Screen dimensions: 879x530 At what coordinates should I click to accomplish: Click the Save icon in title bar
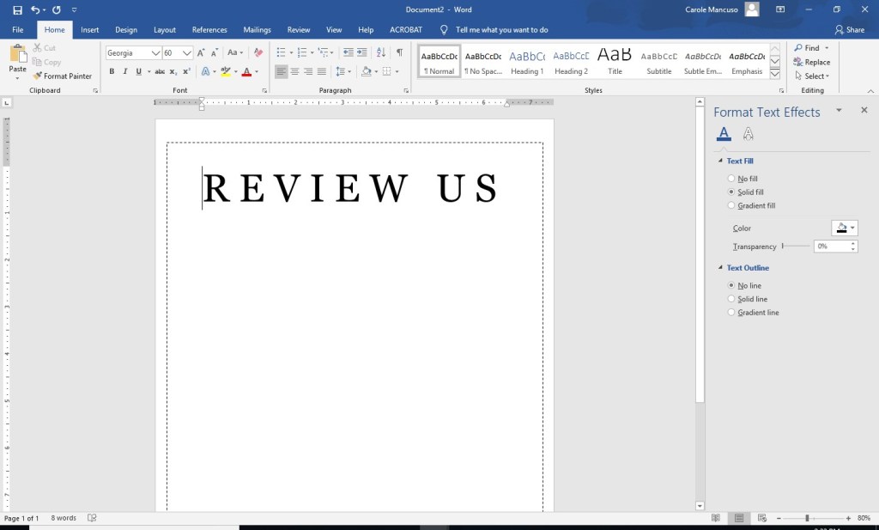coord(18,9)
